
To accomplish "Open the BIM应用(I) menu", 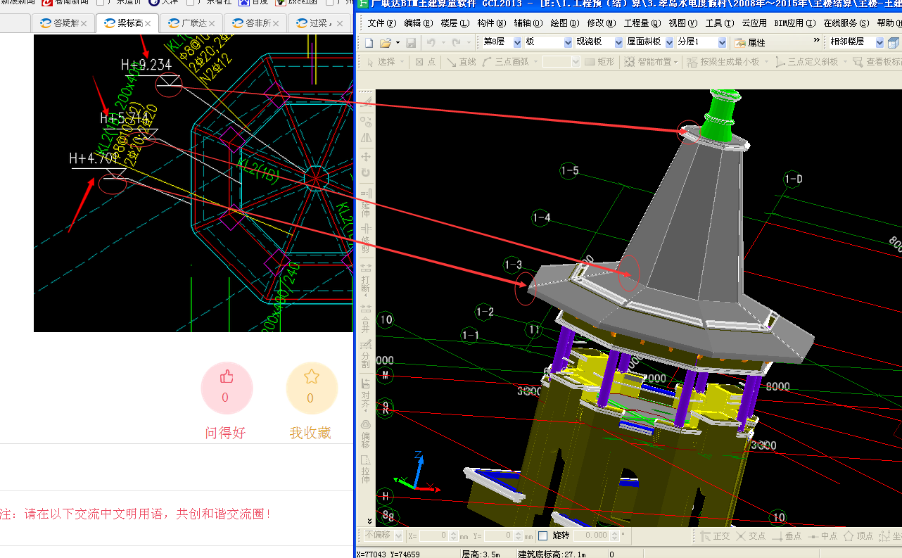I will click(x=794, y=23).
